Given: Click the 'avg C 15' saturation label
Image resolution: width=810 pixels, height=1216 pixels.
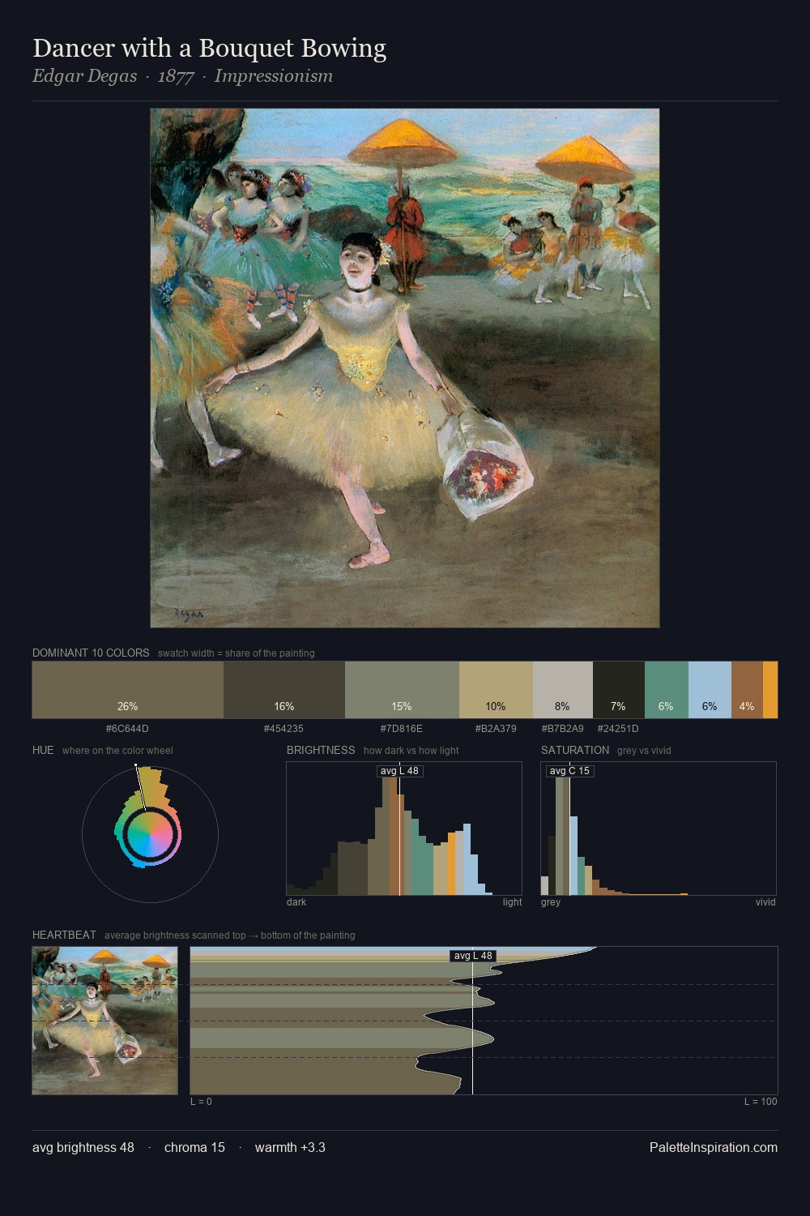Looking at the screenshot, I should [569, 771].
